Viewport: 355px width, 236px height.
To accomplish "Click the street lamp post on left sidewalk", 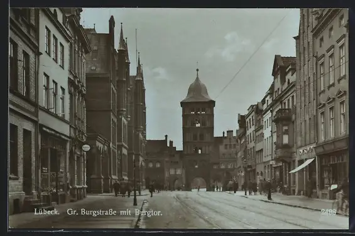I will click(x=135, y=181).
